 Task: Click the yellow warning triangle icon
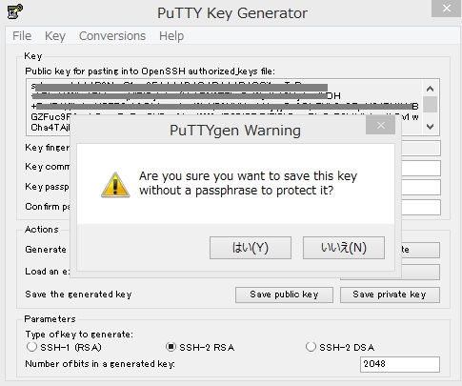click(115, 185)
